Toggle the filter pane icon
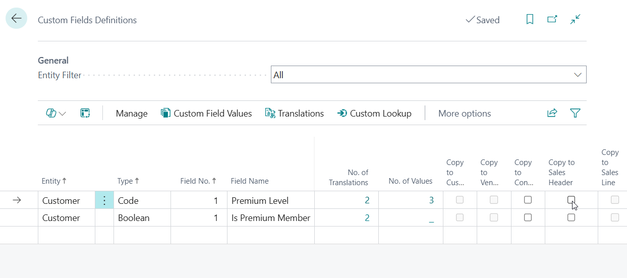The image size is (627, 278). point(575,114)
